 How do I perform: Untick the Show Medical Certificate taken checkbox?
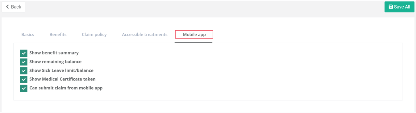click(24, 80)
